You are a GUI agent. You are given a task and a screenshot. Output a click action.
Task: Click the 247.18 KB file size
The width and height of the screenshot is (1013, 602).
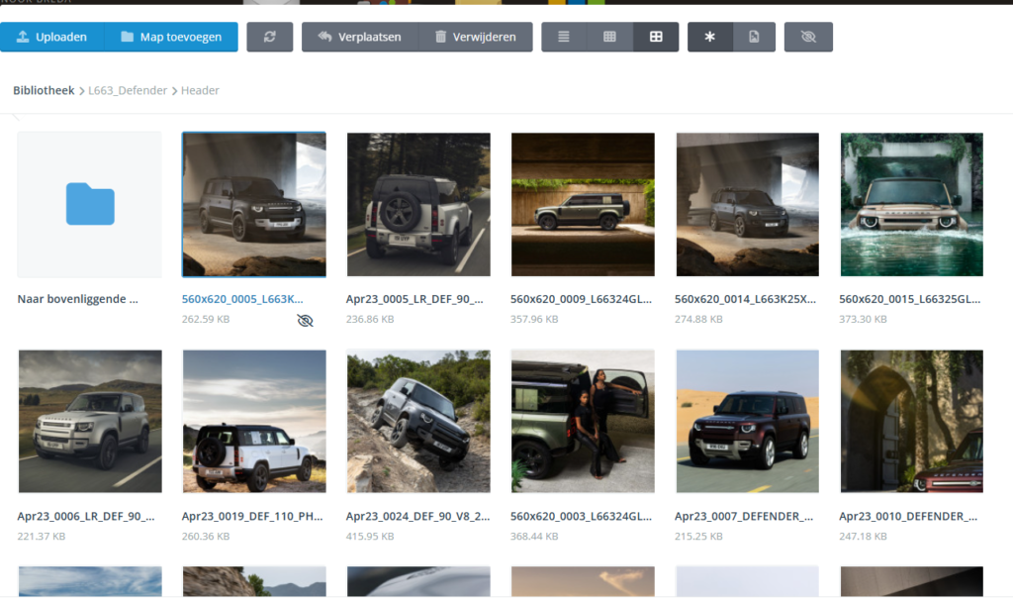coord(863,536)
